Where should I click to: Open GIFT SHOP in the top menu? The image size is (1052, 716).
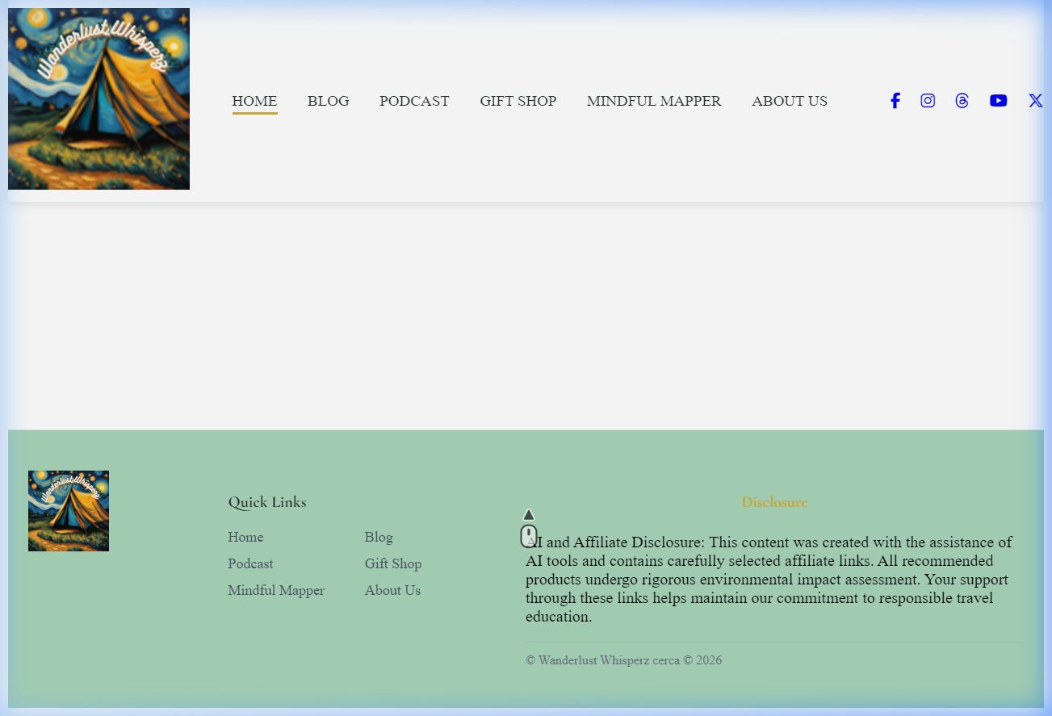click(518, 101)
